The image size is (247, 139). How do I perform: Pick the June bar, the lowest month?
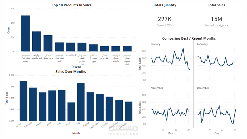[x=71, y=112]
